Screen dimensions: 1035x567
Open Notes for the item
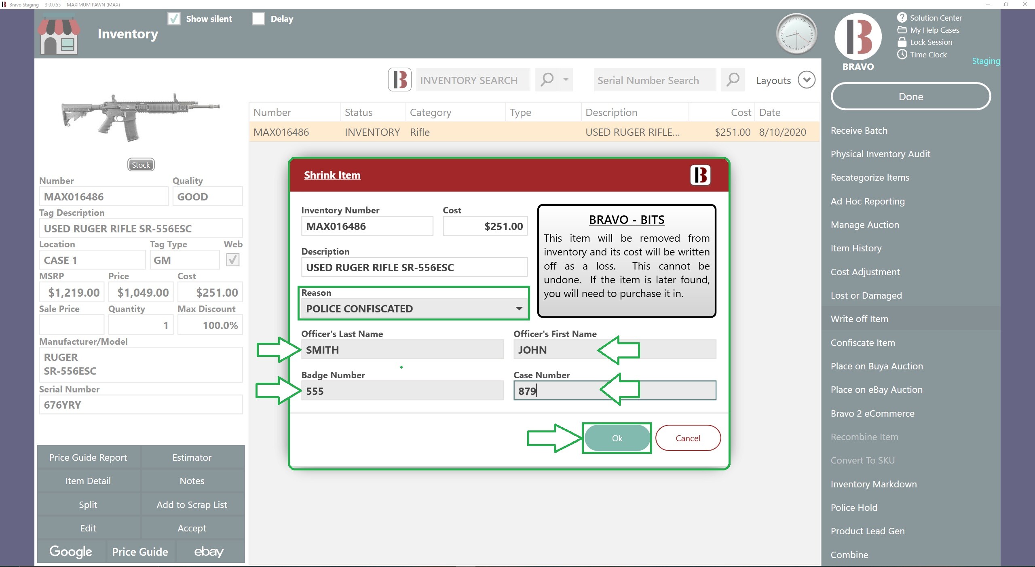tap(192, 481)
